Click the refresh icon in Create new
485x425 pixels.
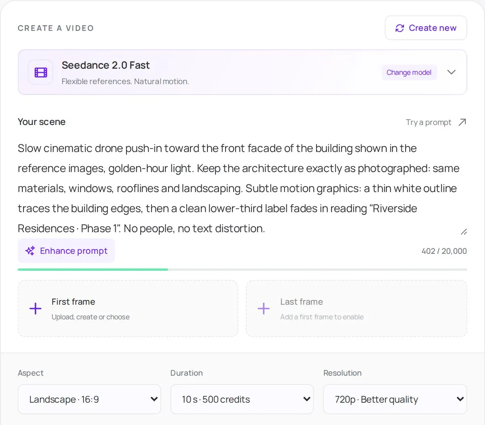coord(400,28)
